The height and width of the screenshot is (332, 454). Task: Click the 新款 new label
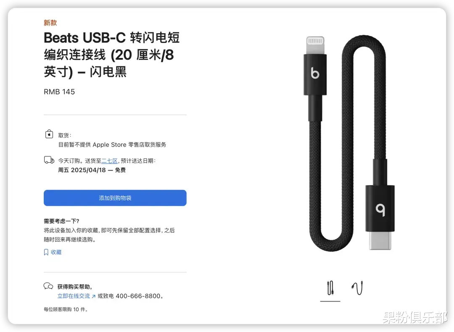[50, 23]
